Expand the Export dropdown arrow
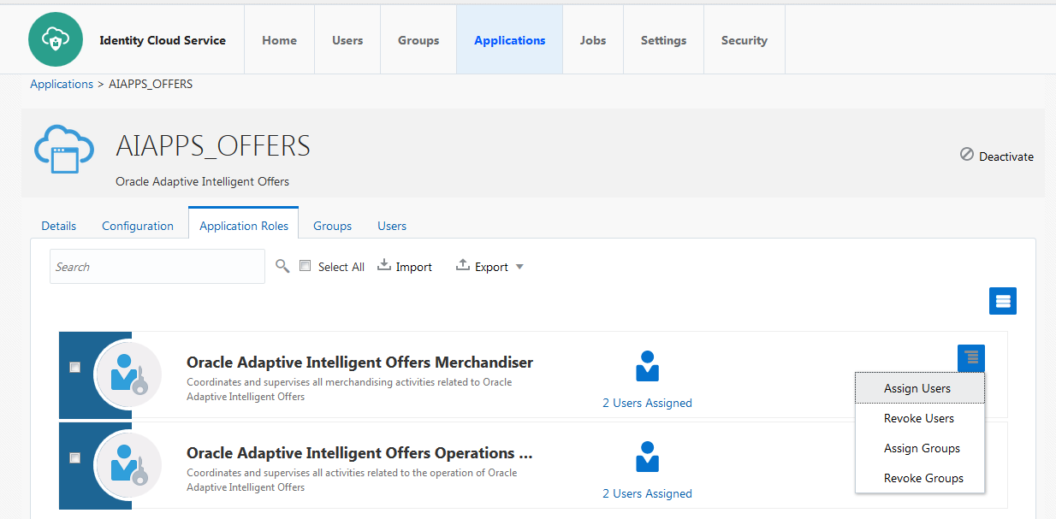This screenshot has height=519, width=1056. (519, 266)
